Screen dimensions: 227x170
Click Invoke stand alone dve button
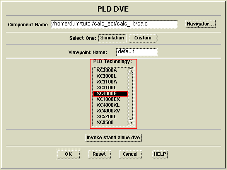pos(113,138)
